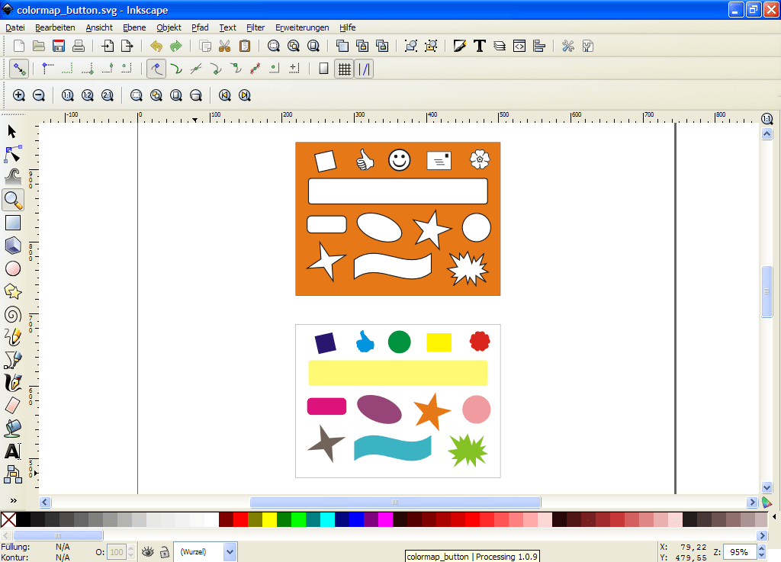781x562 pixels.
Task: Toggle snap to guides button
Action: pyautogui.click(x=364, y=69)
